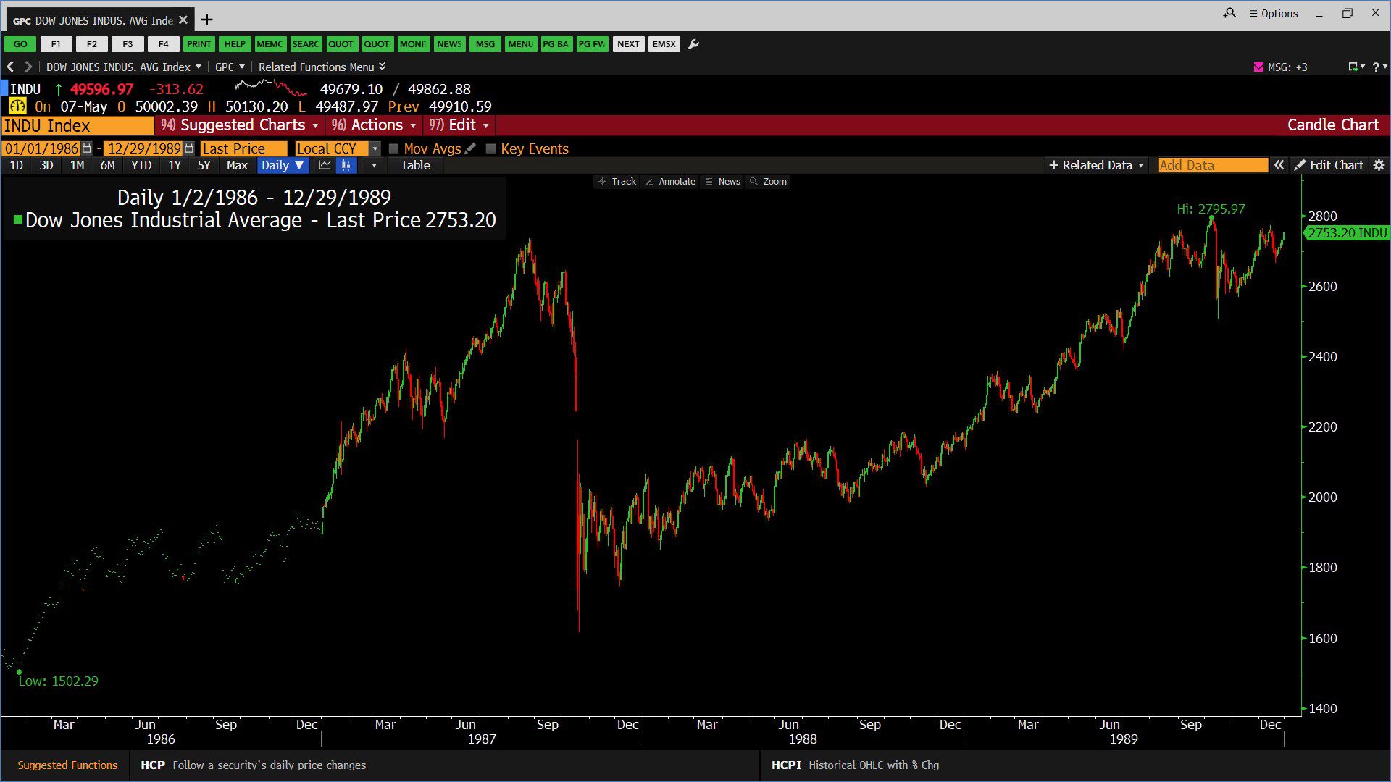Activate the chart Zoom tool
Viewport: 1391px width, 782px height.
768,181
